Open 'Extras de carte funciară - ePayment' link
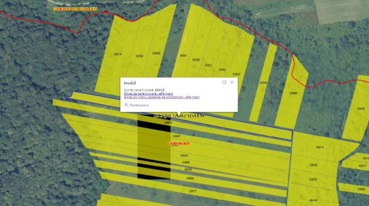 coord(148,94)
